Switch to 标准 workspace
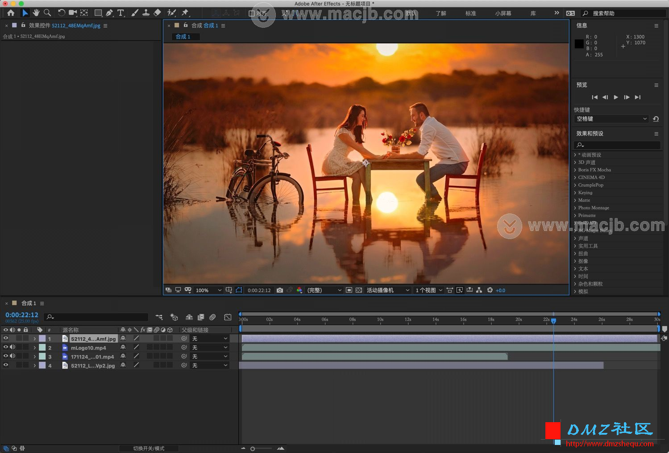 coord(471,13)
